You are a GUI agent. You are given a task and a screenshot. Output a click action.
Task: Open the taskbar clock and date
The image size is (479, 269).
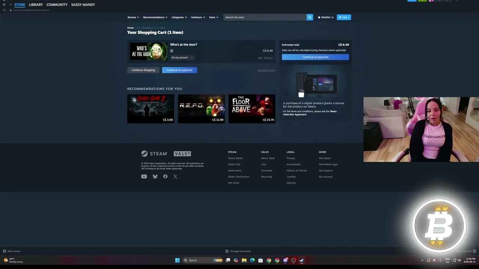pyautogui.click(x=470, y=260)
